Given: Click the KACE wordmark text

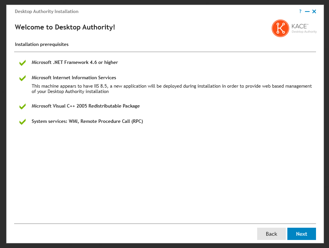Looking at the screenshot, I should (x=300, y=26).
